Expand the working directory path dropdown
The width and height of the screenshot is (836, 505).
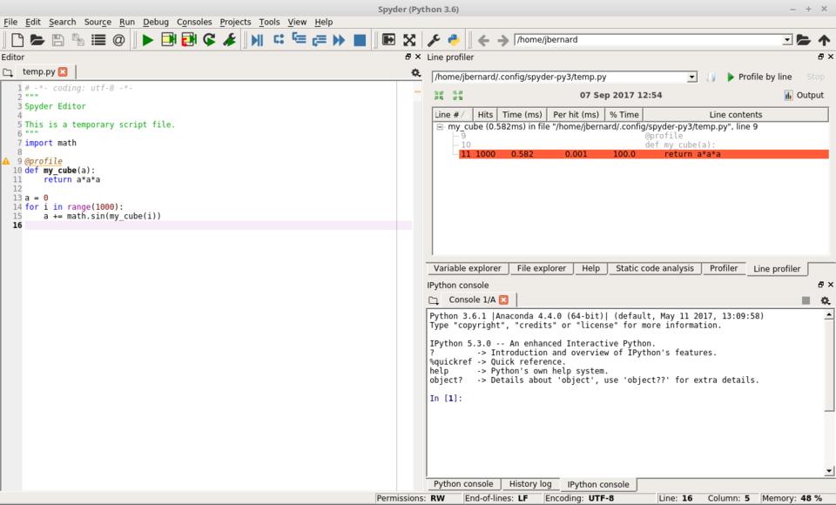(x=787, y=40)
